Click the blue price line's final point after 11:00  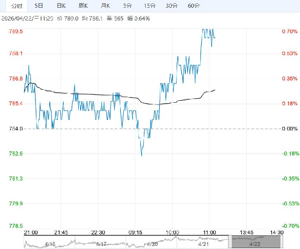coord(215,38)
